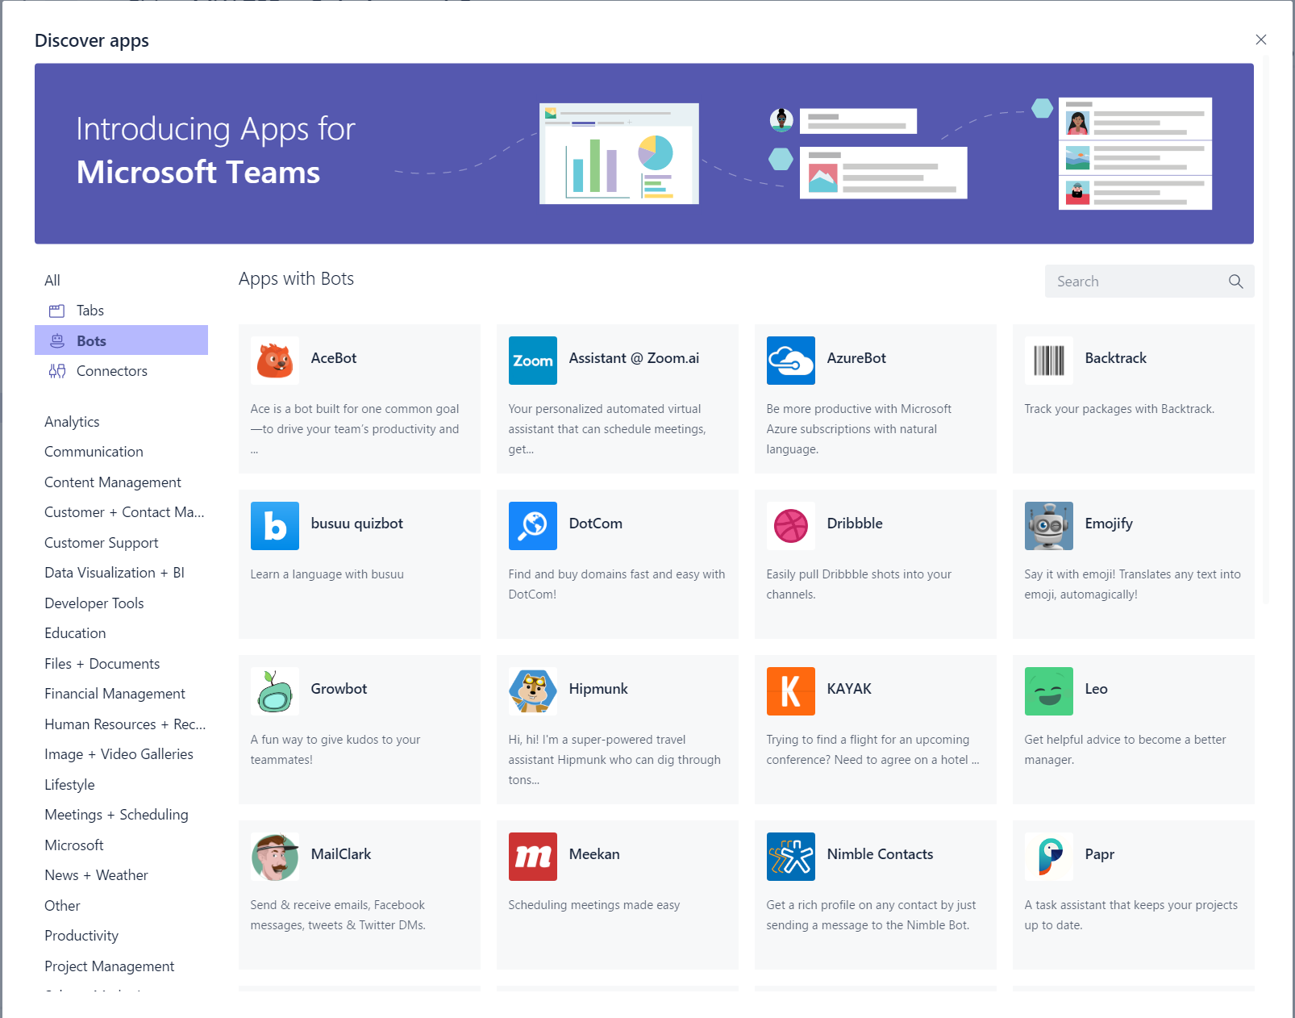Open Nimble Contacts via its icon
Screen dimensions: 1295x1018
pyautogui.click(x=790, y=857)
